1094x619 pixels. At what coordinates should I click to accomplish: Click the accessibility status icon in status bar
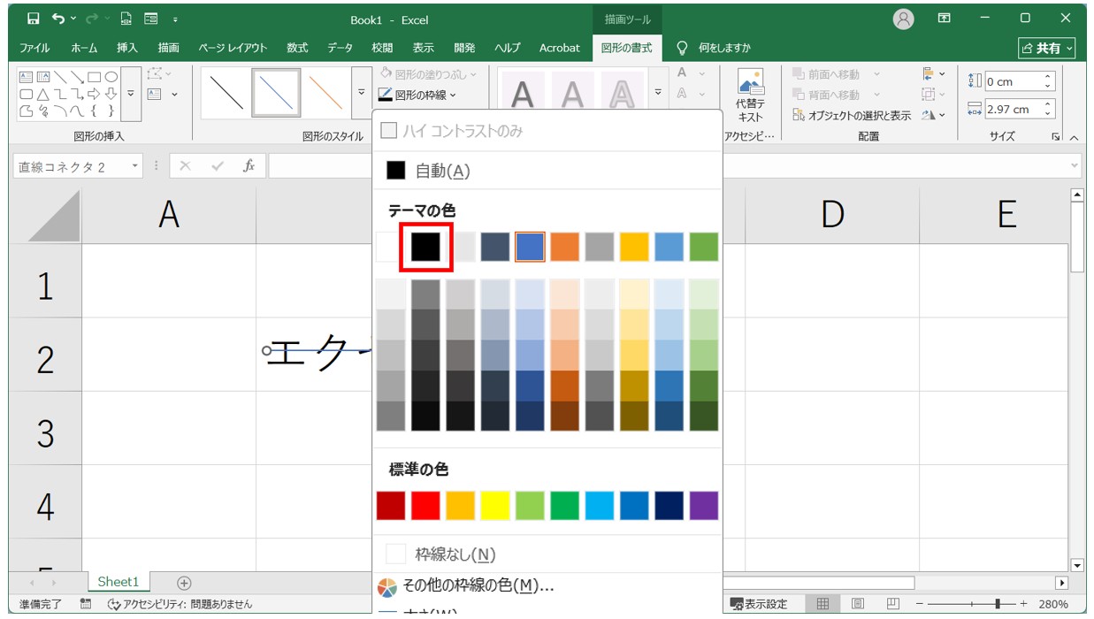pos(114,604)
